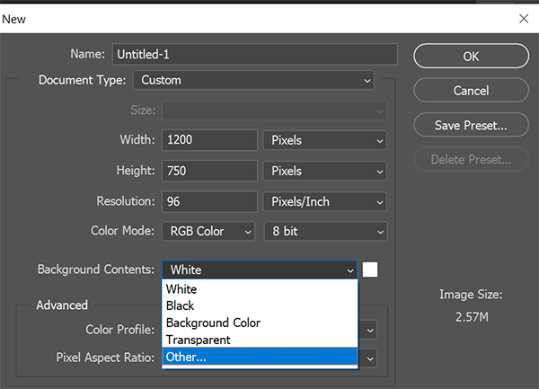
Task: Click the Resolution value field
Action: click(x=209, y=201)
